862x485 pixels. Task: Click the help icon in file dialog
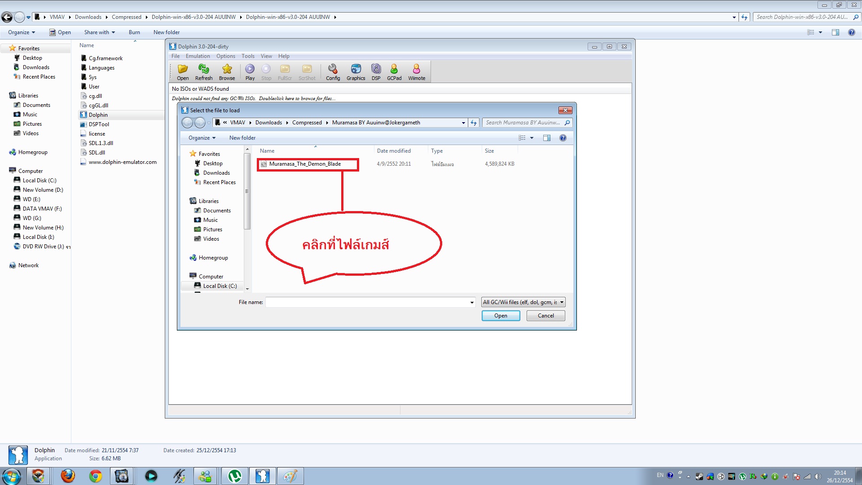pos(563,138)
